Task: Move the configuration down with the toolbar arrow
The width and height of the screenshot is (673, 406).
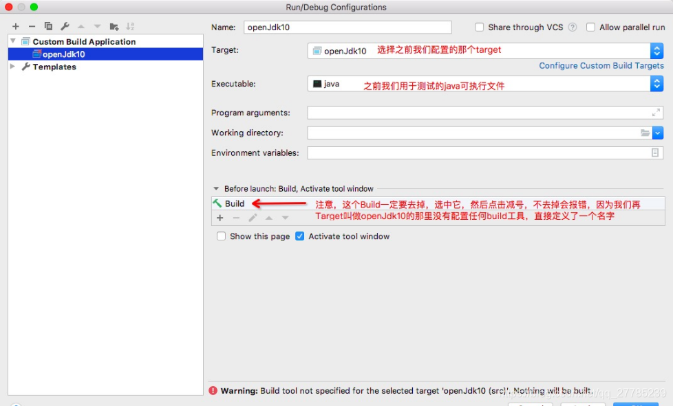Action: (x=98, y=27)
